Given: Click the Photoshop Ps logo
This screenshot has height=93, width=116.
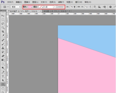Looking at the screenshot, I should pyautogui.click(x=3, y=2).
